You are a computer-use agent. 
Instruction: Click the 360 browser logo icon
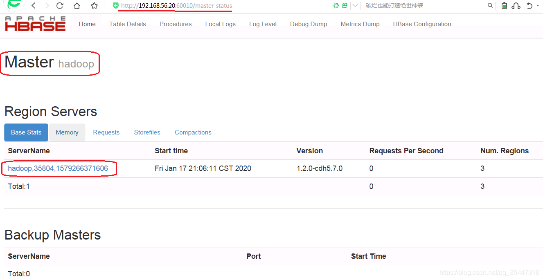14,4
